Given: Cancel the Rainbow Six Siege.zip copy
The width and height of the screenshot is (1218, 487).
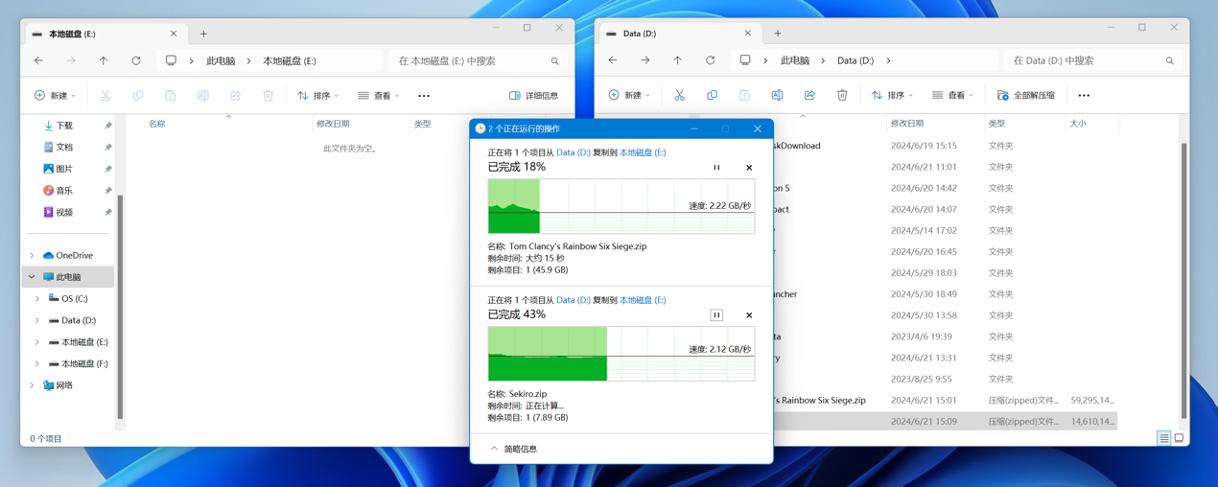Looking at the screenshot, I should (749, 168).
